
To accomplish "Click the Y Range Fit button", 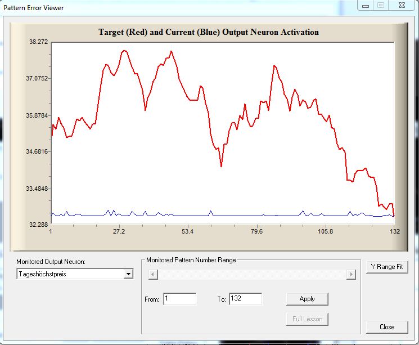I will (x=386, y=266).
